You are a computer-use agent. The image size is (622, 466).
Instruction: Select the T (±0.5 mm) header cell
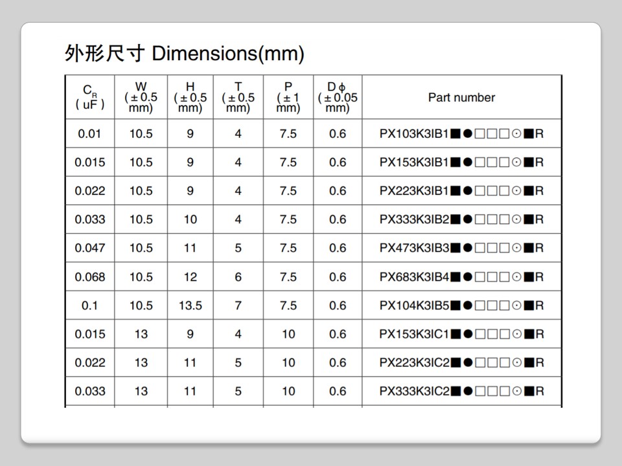coord(238,97)
